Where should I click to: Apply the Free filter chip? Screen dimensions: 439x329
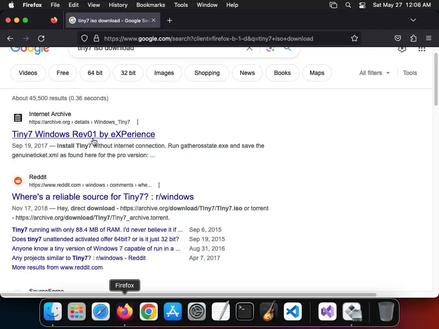(x=63, y=73)
